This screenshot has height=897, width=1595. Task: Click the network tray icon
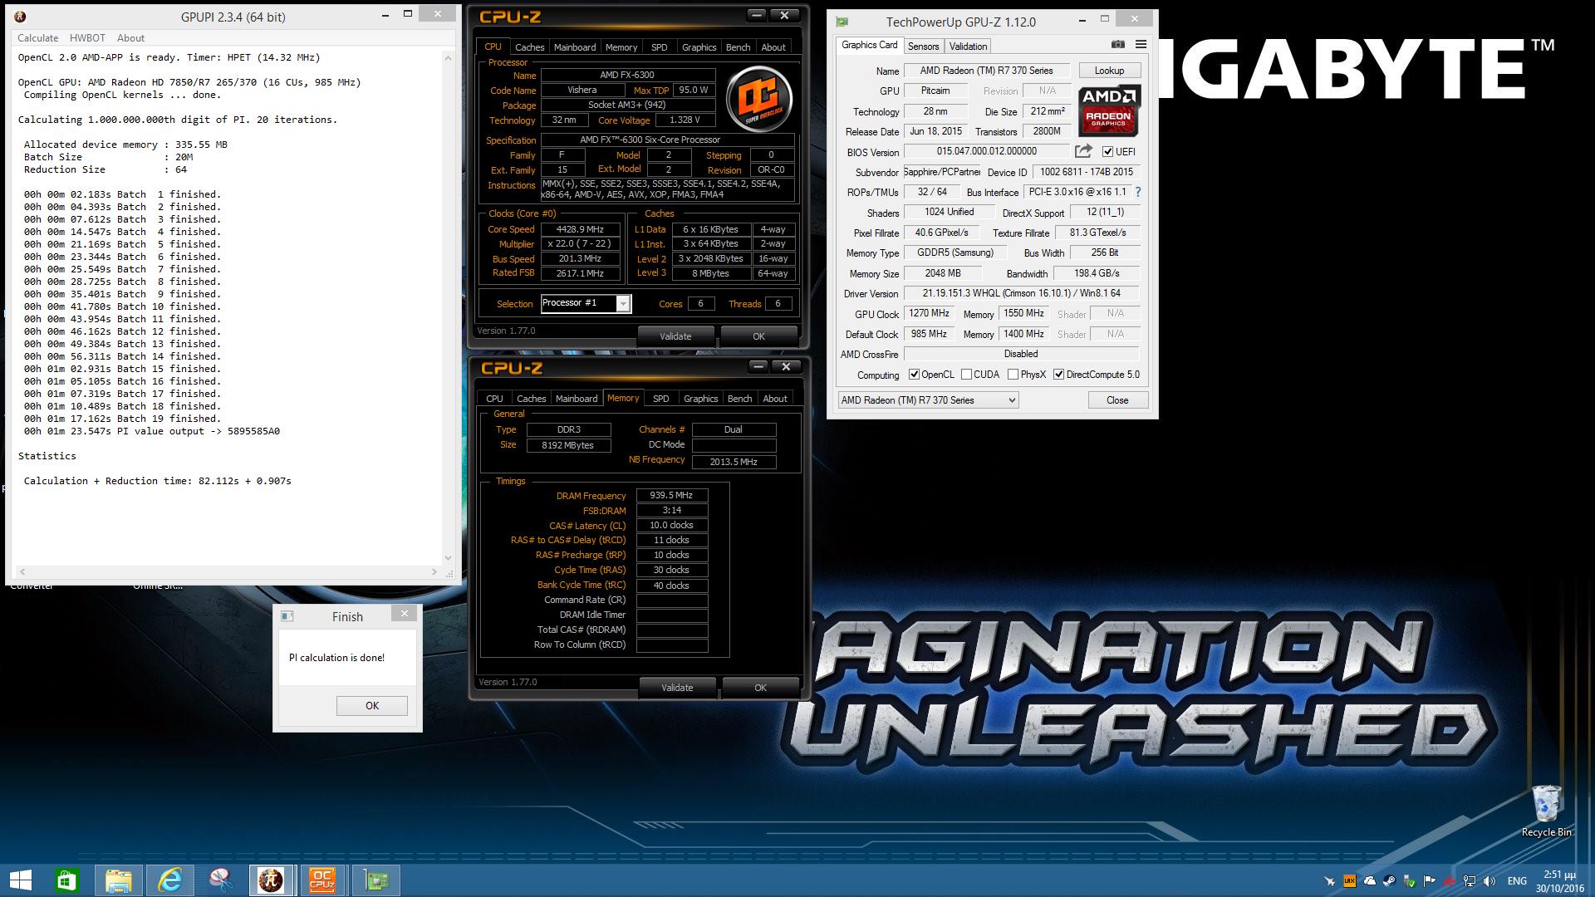(x=1470, y=881)
